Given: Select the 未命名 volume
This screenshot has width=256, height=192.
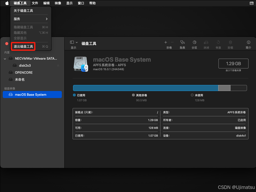Looking at the screenshot, I should coord(32,79).
